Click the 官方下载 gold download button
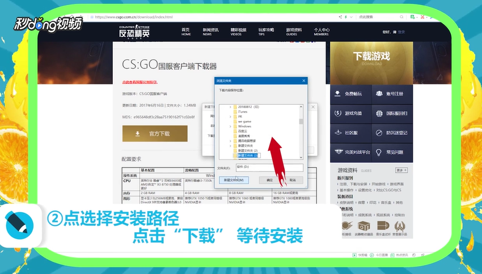 tap(155, 134)
